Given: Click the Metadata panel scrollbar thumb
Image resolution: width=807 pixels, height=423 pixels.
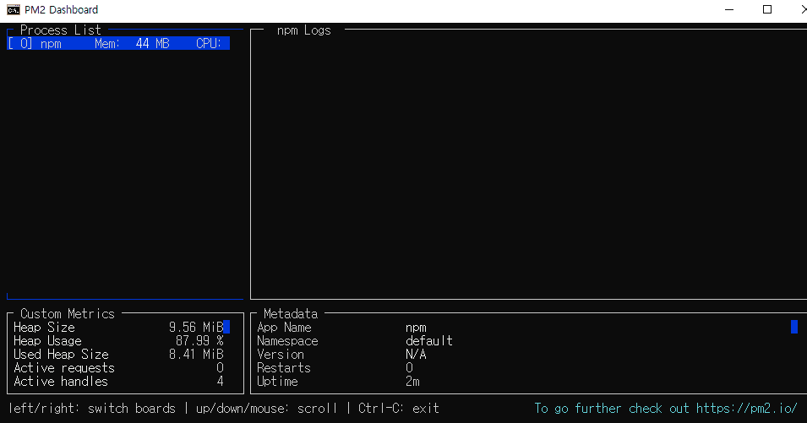Looking at the screenshot, I should (x=794, y=327).
